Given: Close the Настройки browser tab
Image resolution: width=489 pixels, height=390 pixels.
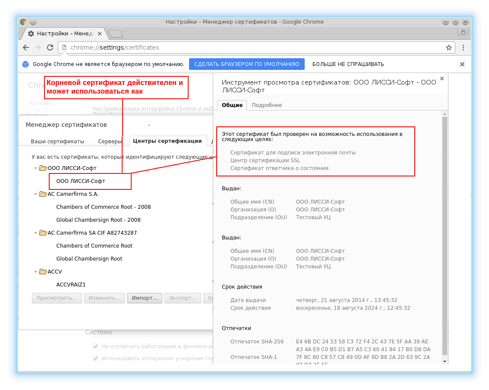Looking at the screenshot, I should [x=100, y=34].
